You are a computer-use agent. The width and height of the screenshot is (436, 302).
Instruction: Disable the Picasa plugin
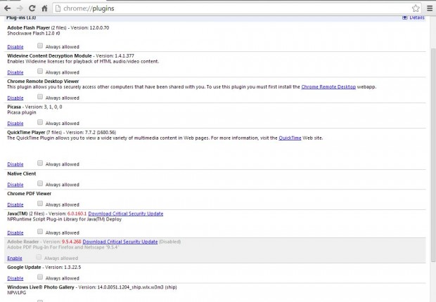[x=15, y=124]
